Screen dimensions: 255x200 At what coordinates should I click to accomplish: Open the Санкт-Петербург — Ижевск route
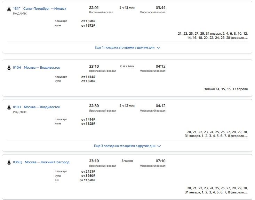point(45,8)
